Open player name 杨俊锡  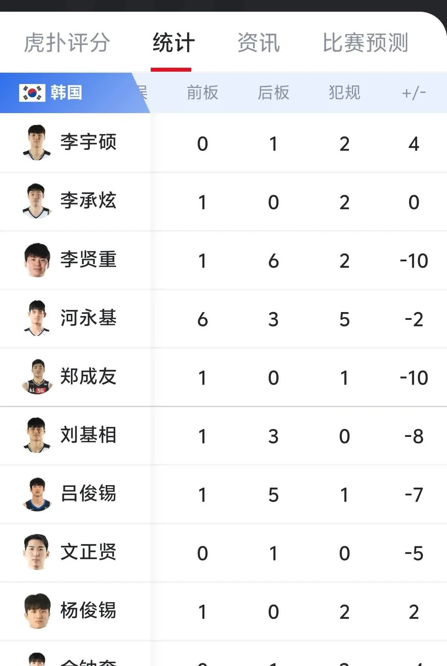point(88,610)
